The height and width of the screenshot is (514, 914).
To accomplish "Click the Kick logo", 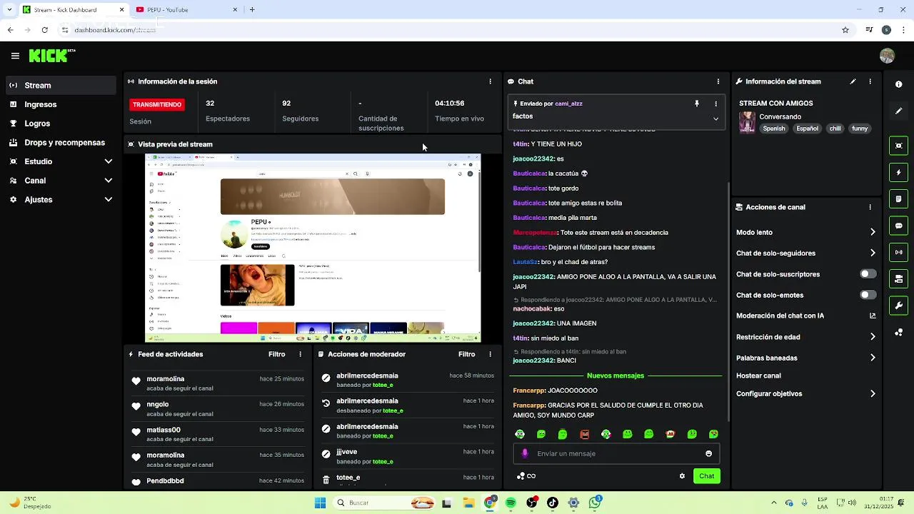I will (x=51, y=56).
